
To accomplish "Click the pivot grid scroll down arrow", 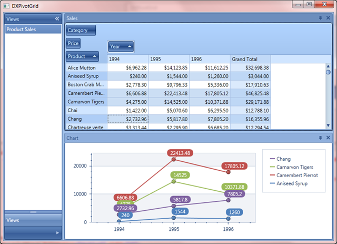I will coord(328,125).
